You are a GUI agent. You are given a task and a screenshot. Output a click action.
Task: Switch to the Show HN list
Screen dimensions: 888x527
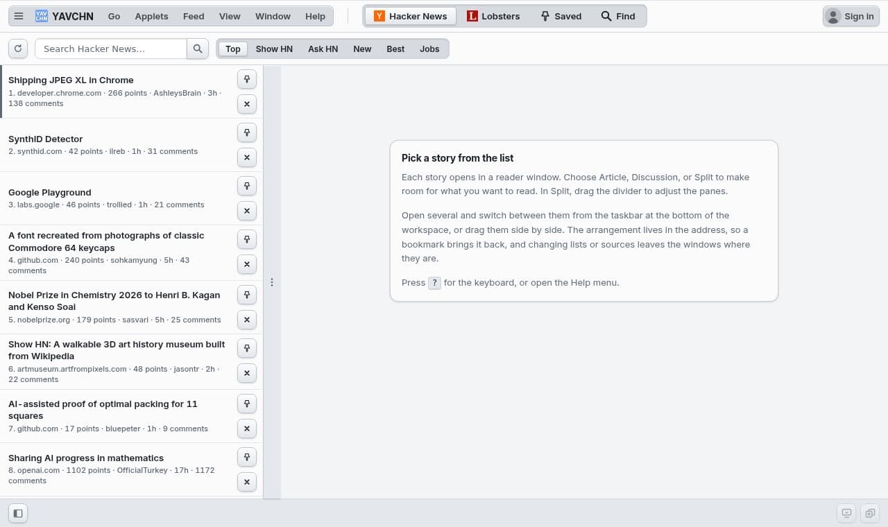click(x=274, y=49)
